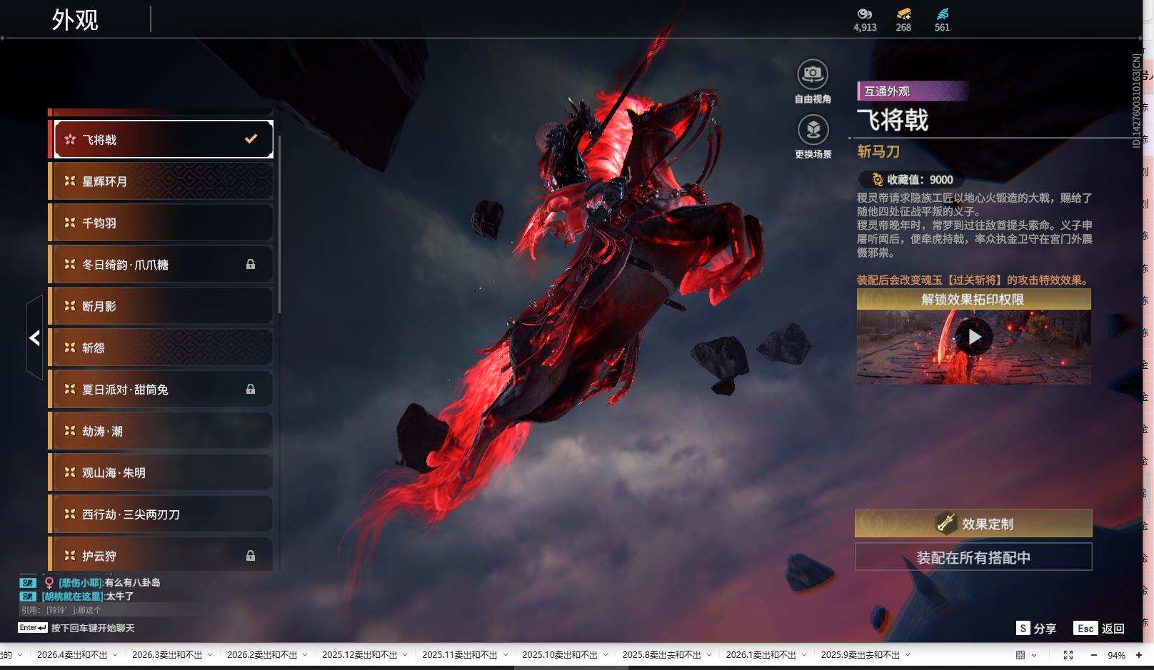
Task: Select the 千钧羽 skin
Action: [x=161, y=223]
